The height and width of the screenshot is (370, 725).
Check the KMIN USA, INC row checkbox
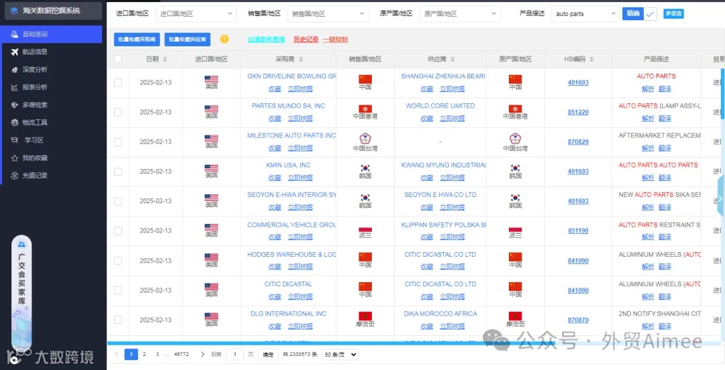(x=118, y=172)
